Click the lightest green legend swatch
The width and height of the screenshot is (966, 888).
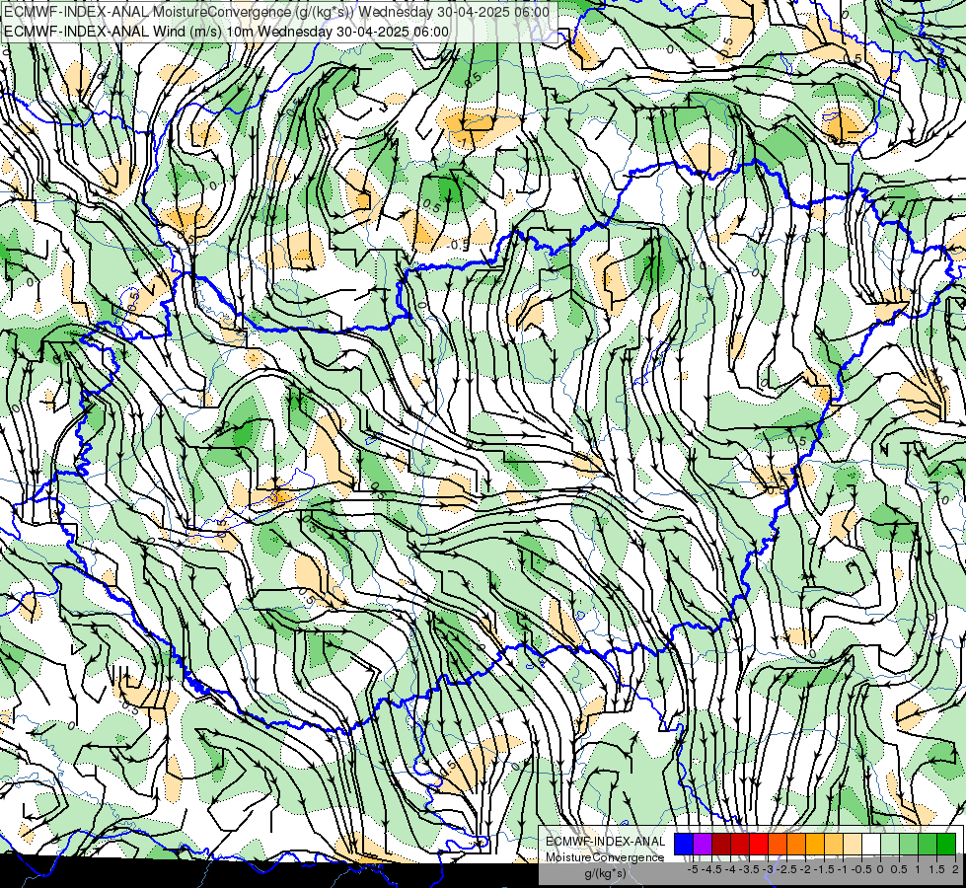pyautogui.click(x=890, y=844)
